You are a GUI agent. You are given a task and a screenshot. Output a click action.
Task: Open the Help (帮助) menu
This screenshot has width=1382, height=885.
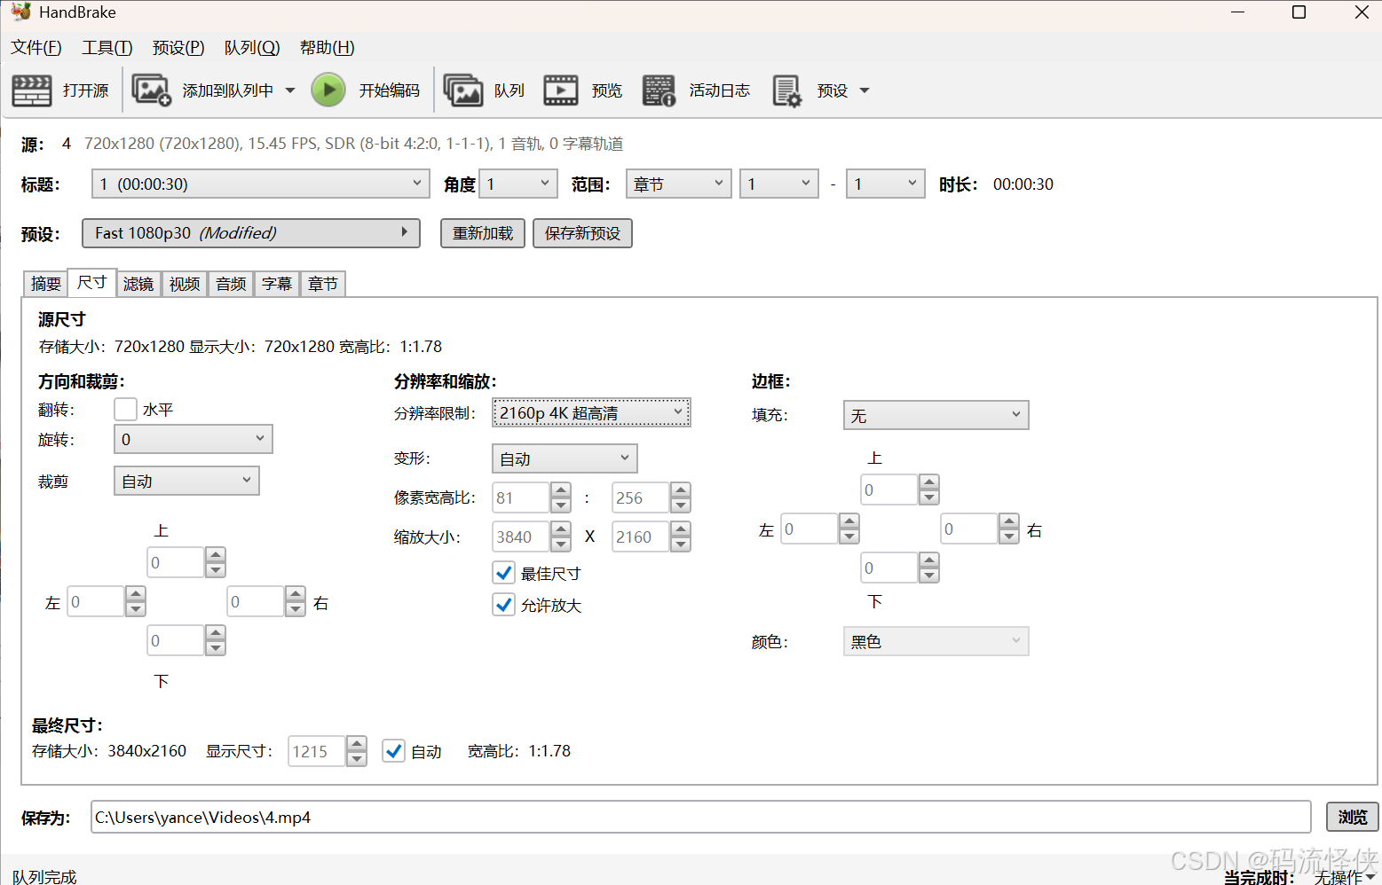pyautogui.click(x=328, y=48)
